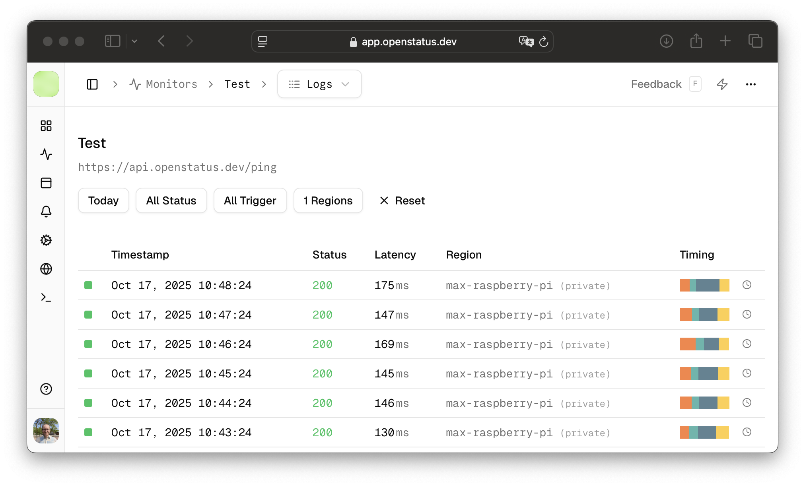The image size is (805, 486).
Task: Expand the Logs view dropdown
Action: 346,84
